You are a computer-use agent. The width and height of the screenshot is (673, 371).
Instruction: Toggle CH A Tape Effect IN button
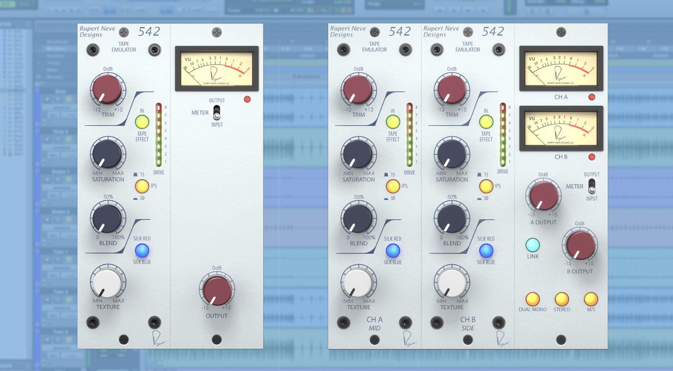pyautogui.click(x=393, y=122)
